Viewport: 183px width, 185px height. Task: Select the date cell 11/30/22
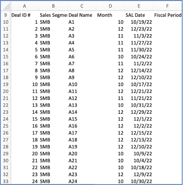point(139,50)
